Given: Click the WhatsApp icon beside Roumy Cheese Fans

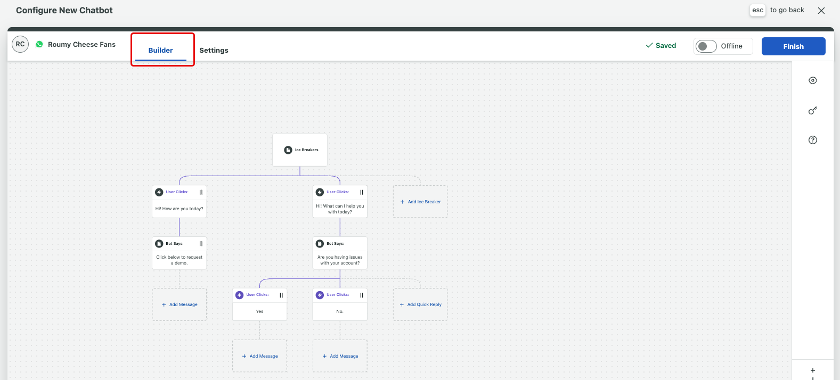Looking at the screenshot, I should 39,44.
